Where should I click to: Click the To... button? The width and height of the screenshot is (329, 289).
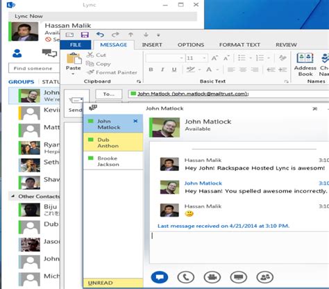click(x=109, y=94)
